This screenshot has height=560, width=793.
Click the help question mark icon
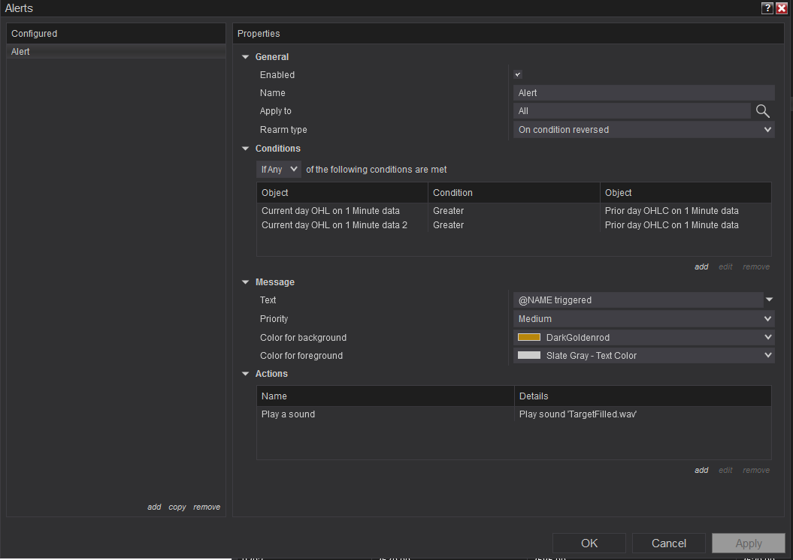pos(767,8)
